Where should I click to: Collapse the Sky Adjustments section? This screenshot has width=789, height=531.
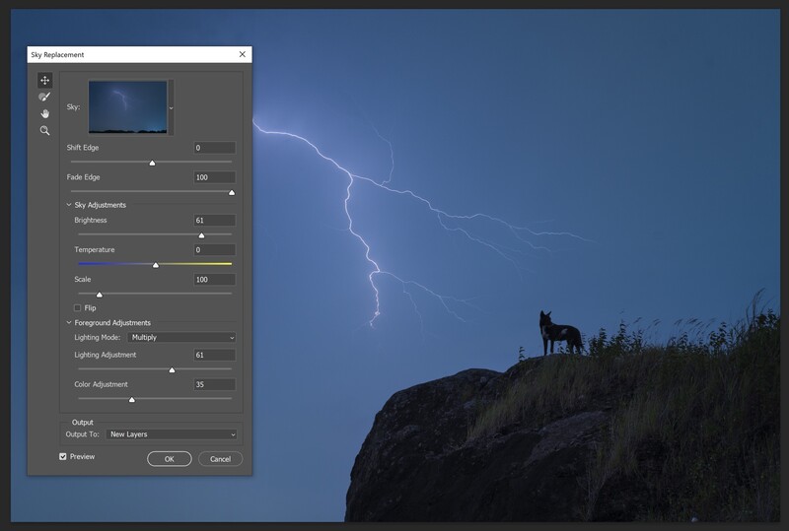pos(69,205)
